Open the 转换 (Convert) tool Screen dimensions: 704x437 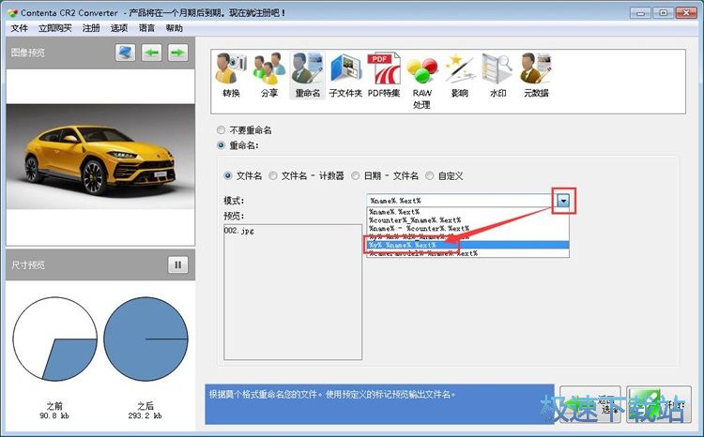[231, 75]
